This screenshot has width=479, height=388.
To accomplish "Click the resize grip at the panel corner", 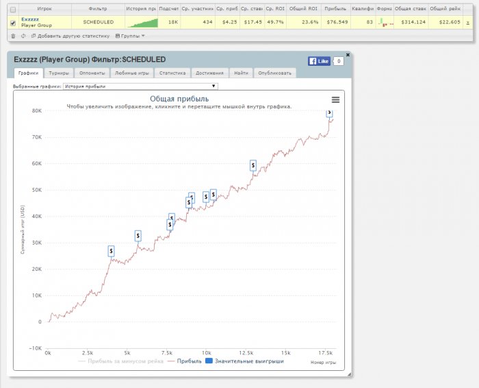I will click(x=349, y=374).
